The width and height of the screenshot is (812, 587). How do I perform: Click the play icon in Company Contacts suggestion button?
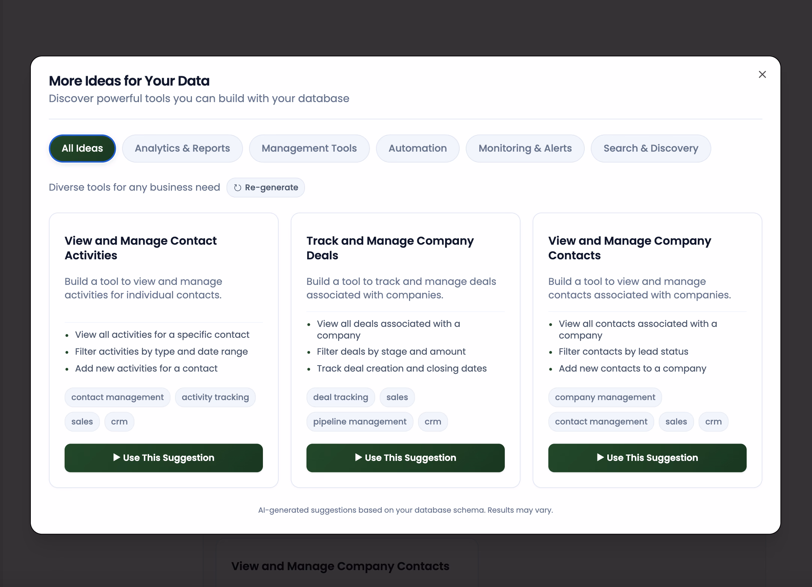601,458
